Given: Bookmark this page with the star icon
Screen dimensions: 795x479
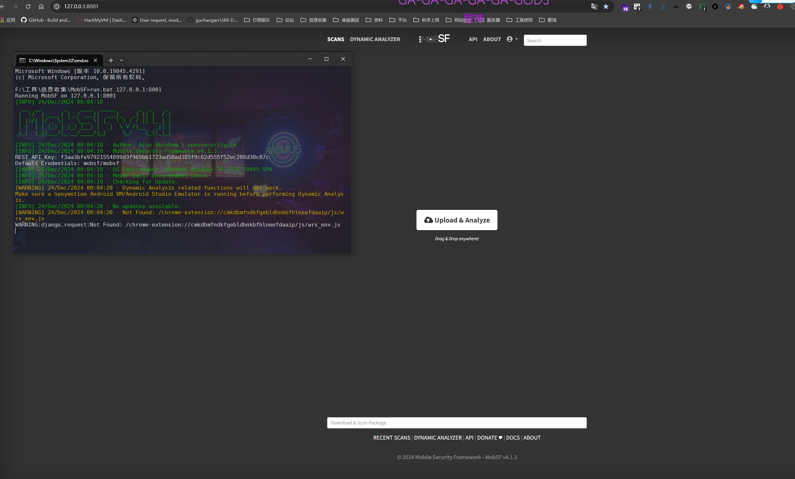Looking at the screenshot, I should [606, 7].
